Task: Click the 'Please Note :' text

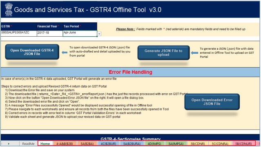Action: point(125,29)
